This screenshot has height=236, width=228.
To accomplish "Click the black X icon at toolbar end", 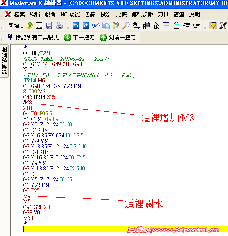I will click(223, 26).
